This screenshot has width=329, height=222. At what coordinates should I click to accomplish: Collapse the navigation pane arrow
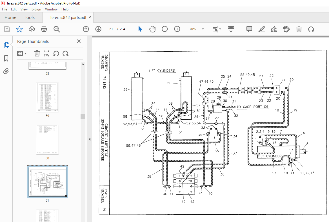(x=90, y=139)
